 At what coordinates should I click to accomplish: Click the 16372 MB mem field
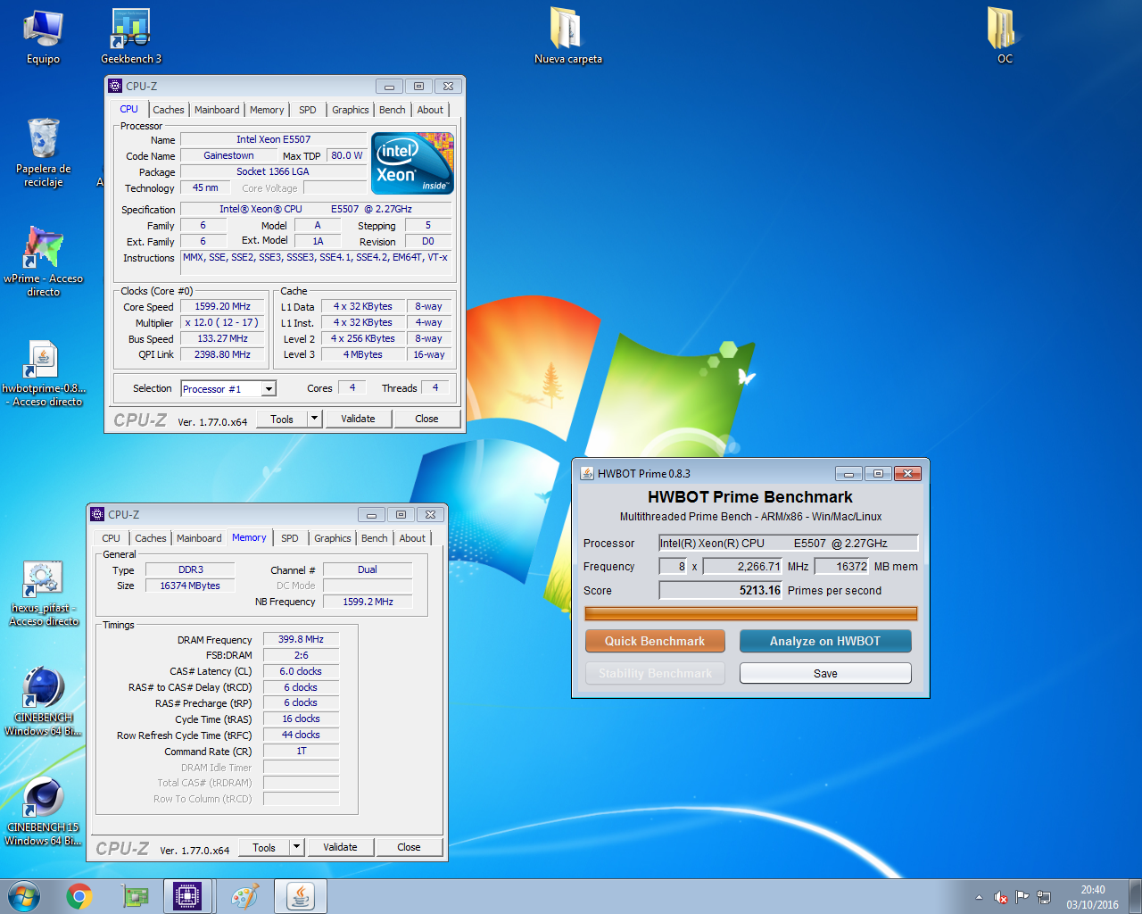pos(841,566)
